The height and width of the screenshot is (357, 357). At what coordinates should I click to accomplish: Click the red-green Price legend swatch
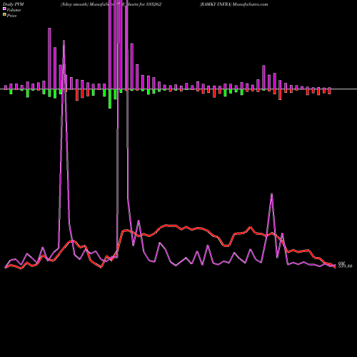coord(4,15)
